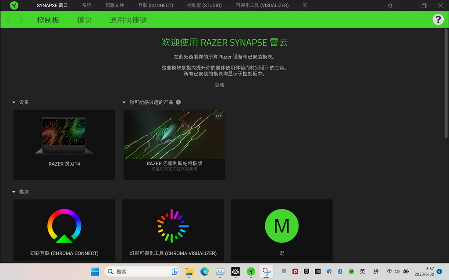Click the 忽略 link
This screenshot has height=280, width=449.
pyautogui.click(x=220, y=85)
